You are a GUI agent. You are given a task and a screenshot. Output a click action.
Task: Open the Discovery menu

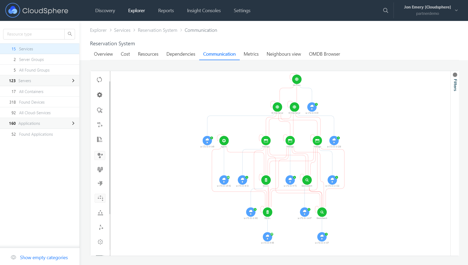(x=105, y=11)
